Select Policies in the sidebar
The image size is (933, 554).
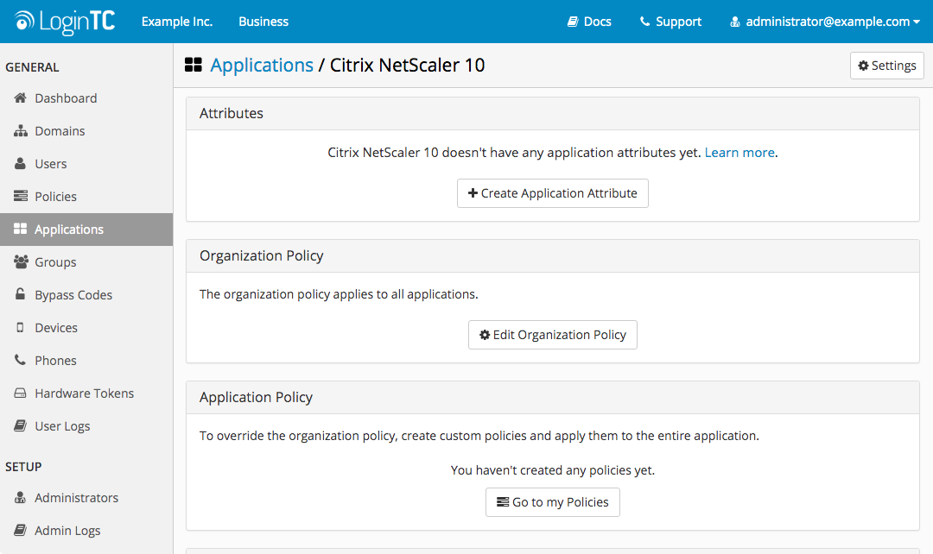86,196
